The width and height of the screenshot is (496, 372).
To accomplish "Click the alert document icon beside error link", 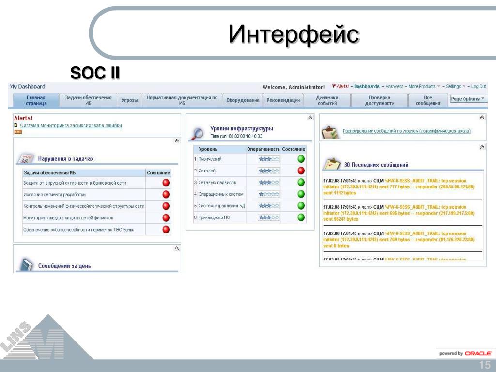I will point(16,125).
